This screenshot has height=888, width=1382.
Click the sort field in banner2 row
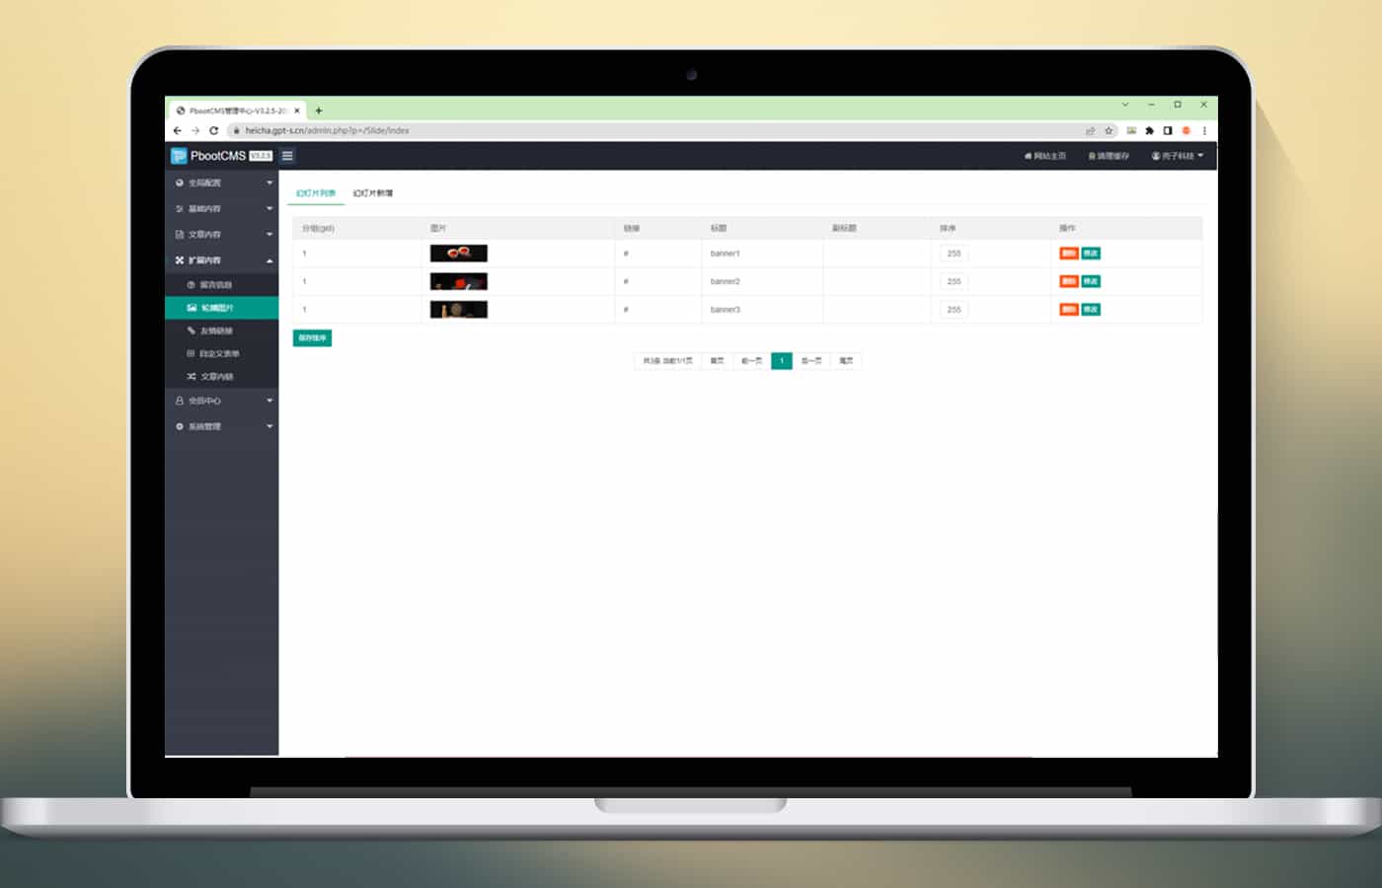[x=954, y=281]
